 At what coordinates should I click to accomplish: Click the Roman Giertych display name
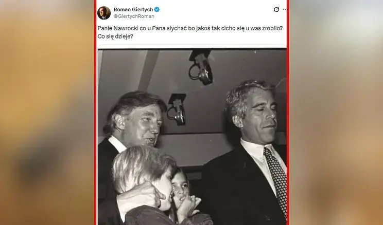[133, 10]
